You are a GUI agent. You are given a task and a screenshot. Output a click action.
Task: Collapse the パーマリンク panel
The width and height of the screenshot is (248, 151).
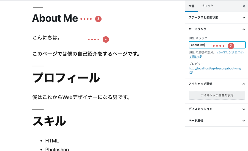243,29
